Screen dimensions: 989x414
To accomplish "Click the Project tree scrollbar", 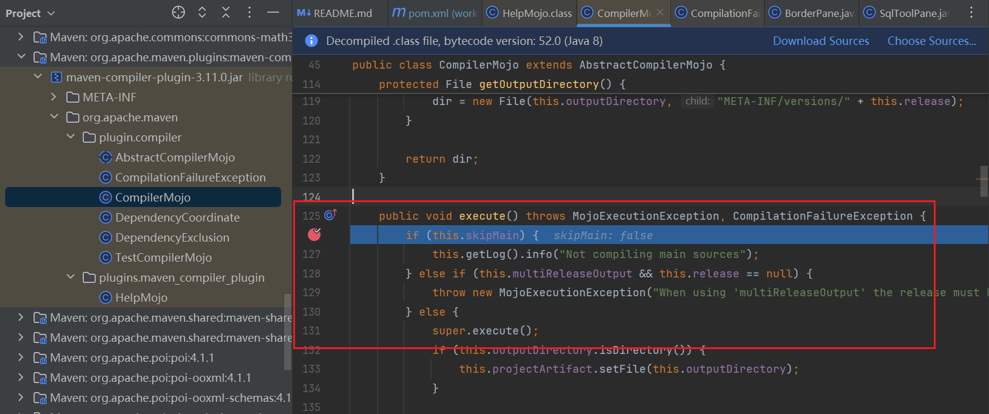I will (287, 331).
